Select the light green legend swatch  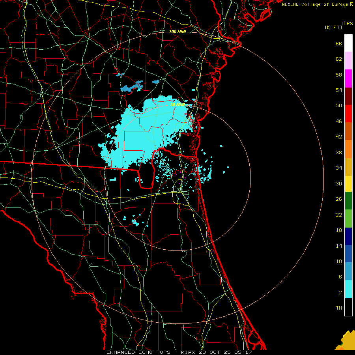point(348,219)
